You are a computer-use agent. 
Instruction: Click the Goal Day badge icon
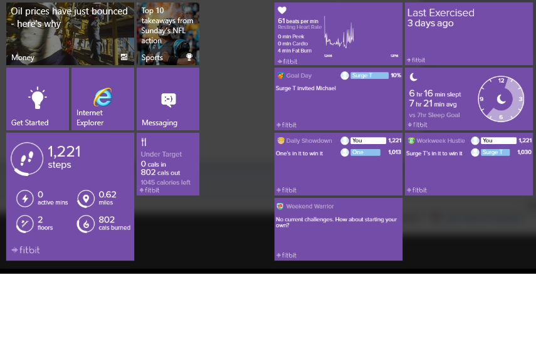[x=281, y=75]
